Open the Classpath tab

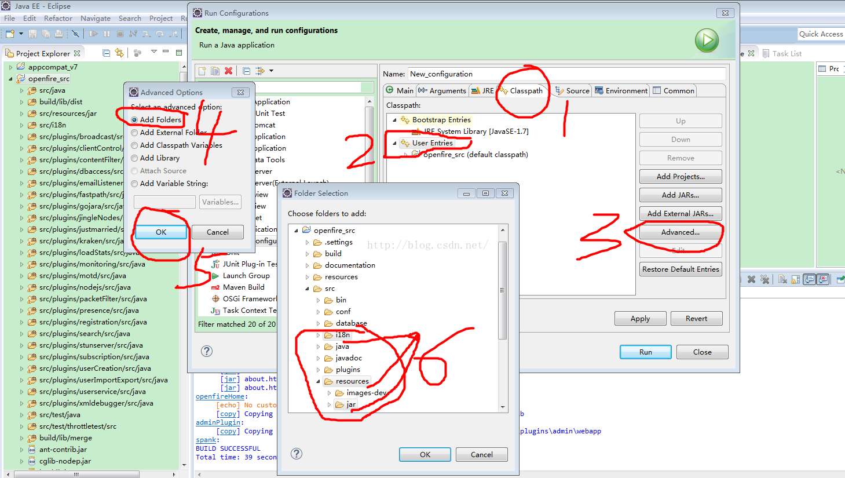click(521, 90)
